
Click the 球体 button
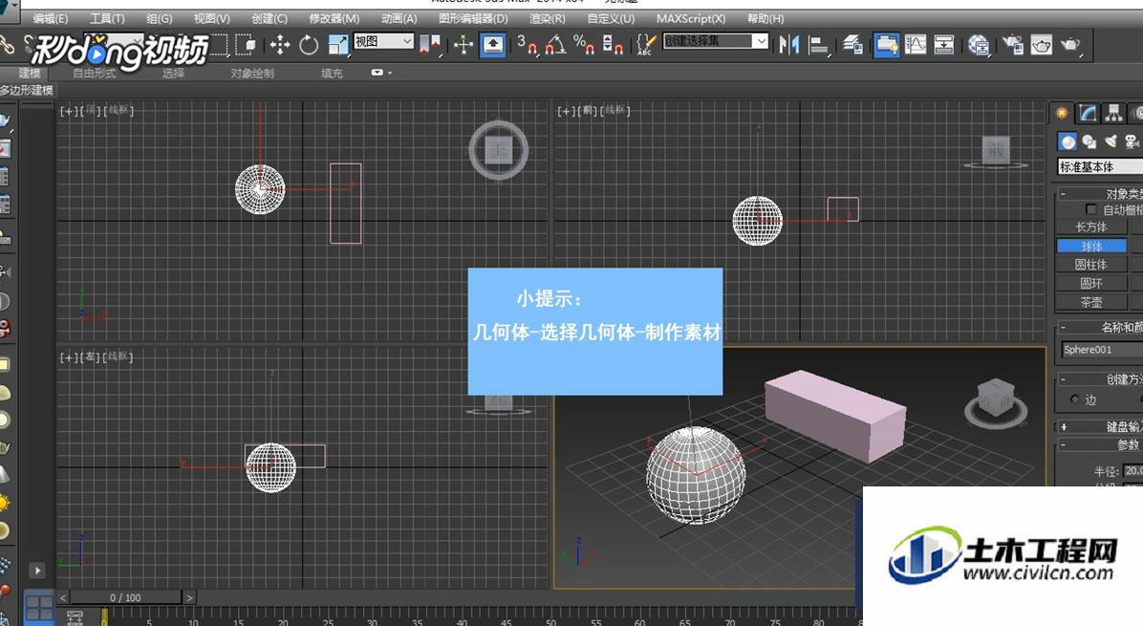tap(1091, 247)
